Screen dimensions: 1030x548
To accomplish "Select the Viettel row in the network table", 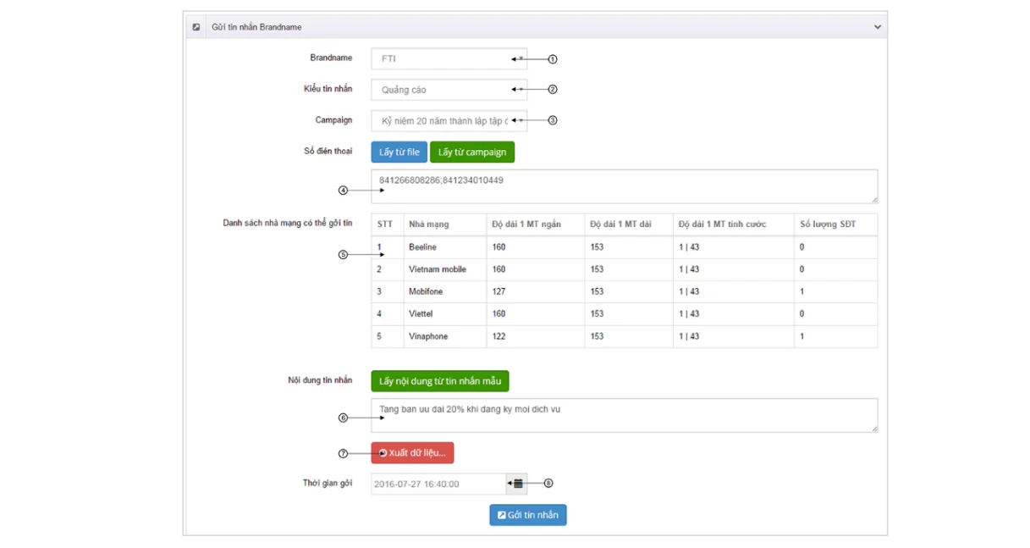I will (x=623, y=314).
